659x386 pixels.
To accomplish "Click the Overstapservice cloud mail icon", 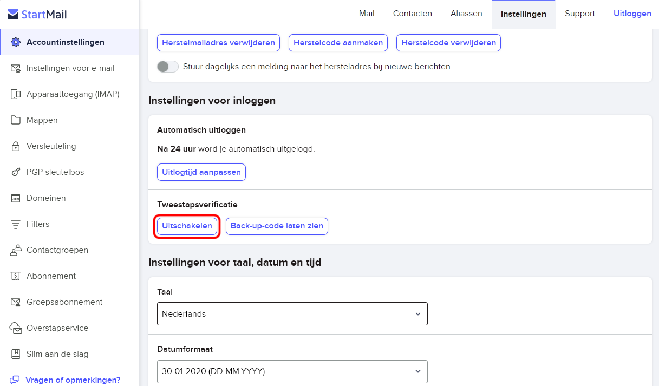I will 16,328.
